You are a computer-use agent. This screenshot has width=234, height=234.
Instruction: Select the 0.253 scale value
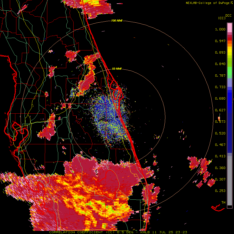pos(220,191)
